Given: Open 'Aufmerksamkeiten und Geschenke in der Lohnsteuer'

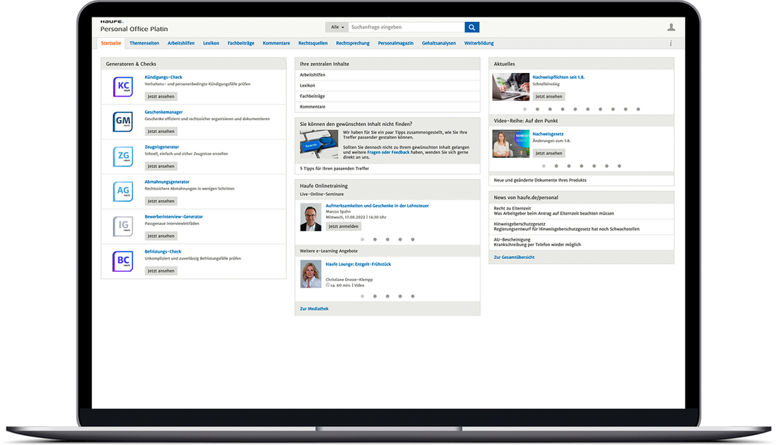Looking at the screenshot, I should [377, 205].
